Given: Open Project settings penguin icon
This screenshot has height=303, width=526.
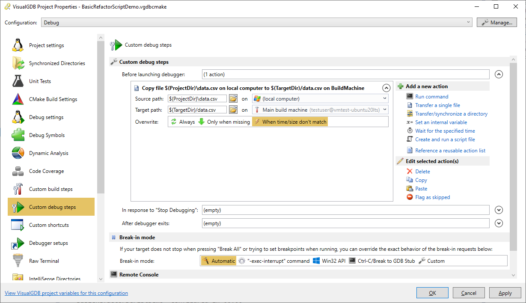Looking at the screenshot, I should click(18, 45).
